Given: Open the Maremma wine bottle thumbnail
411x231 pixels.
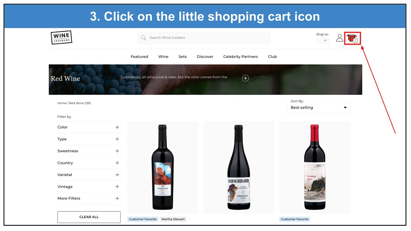Looking at the screenshot, I should [x=163, y=167].
